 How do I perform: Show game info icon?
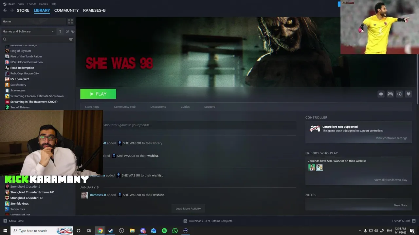(x=399, y=94)
